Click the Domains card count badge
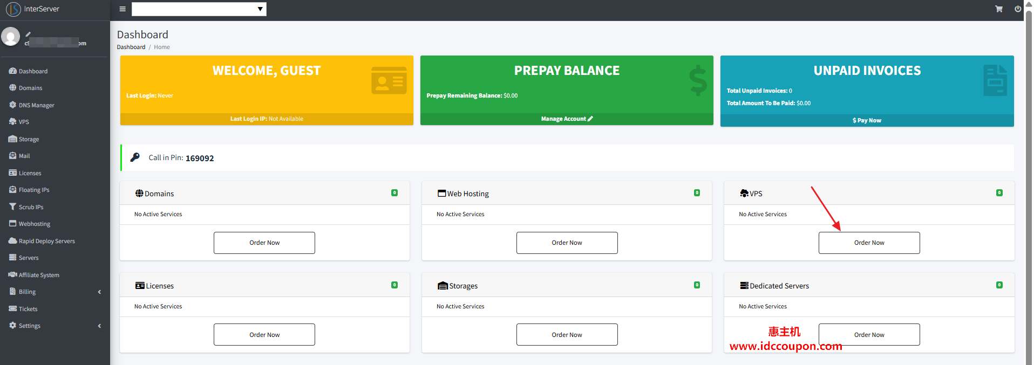 point(394,192)
